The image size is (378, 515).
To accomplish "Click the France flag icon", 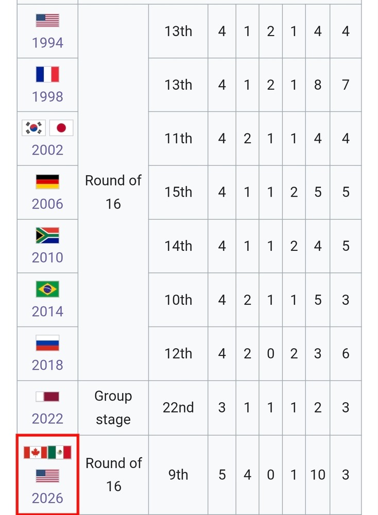I will pos(47,74).
